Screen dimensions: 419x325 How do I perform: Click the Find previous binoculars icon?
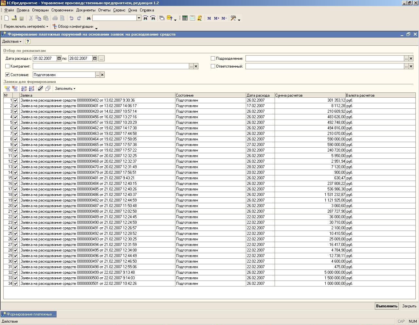(x=153, y=18)
